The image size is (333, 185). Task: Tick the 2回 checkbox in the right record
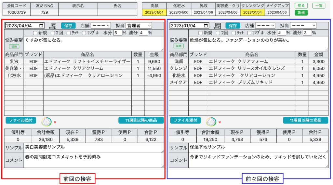(x=217, y=33)
